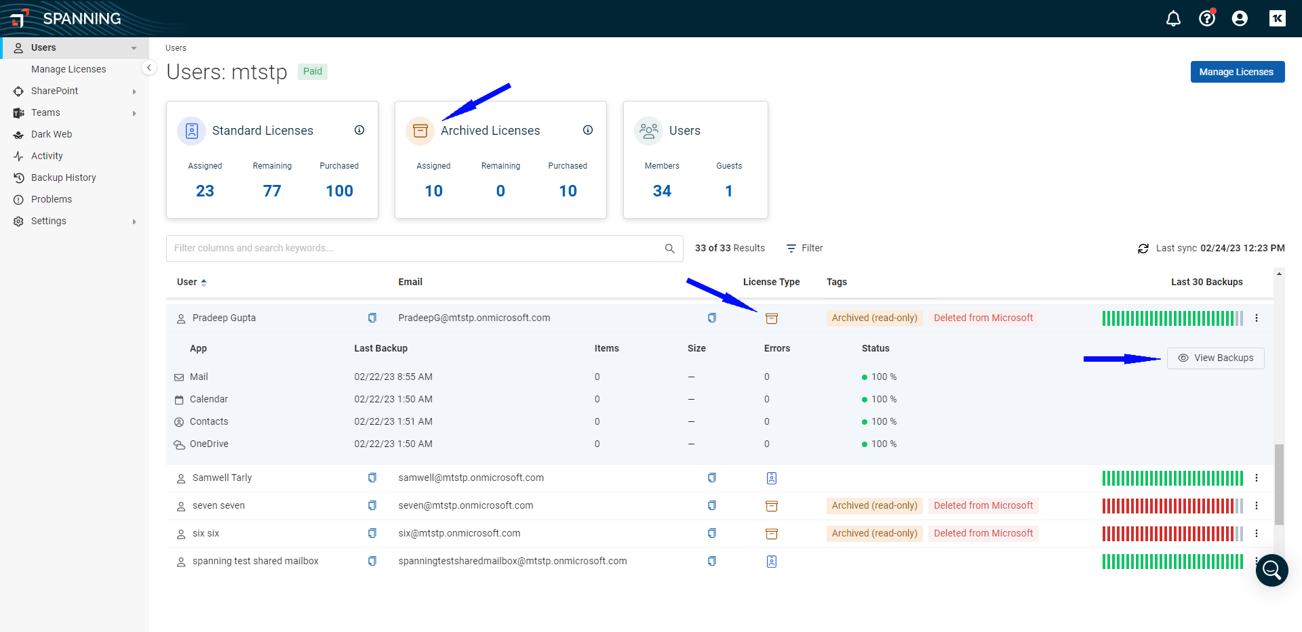Sort by the User column

click(x=192, y=282)
